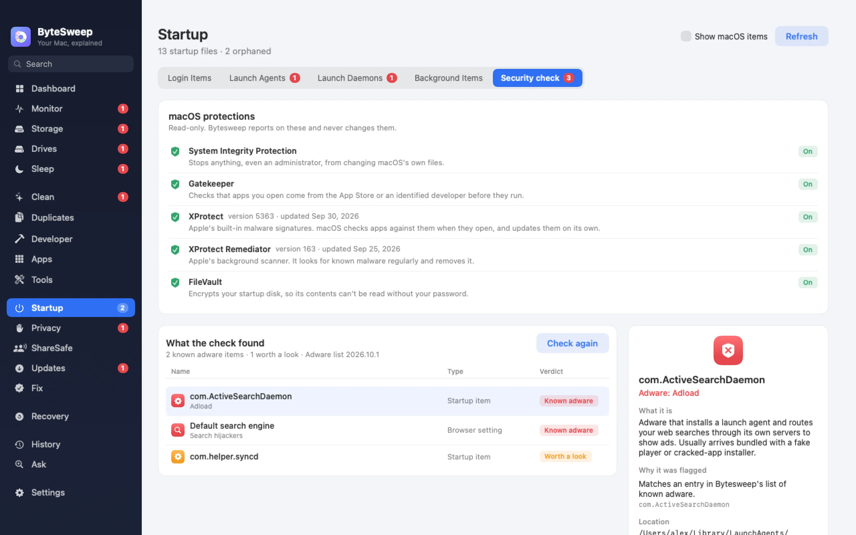Open Duplicates in sidebar
The height and width of the screenshot is (535, 856).
click(71, 217)
